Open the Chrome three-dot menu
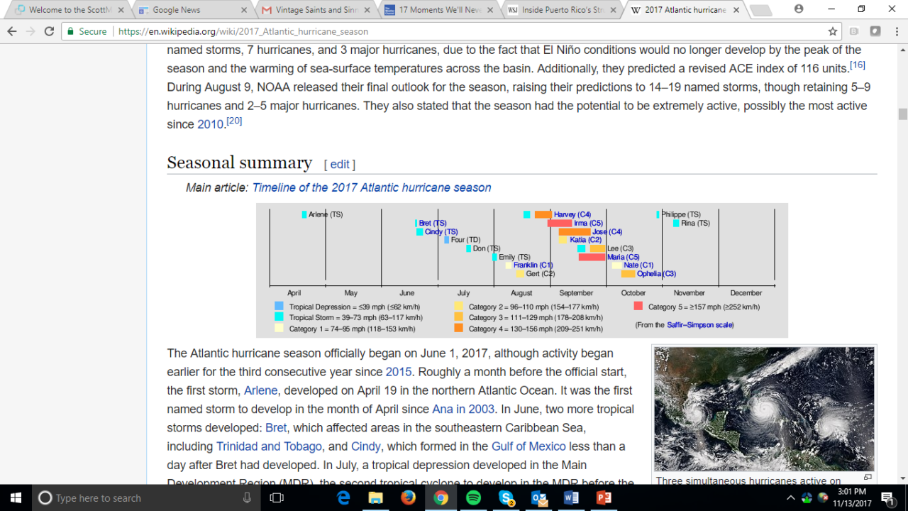 point(896,31)
